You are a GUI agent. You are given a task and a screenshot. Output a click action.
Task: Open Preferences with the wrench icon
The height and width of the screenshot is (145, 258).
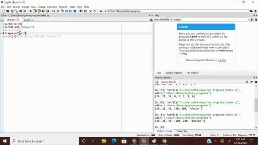pyautogui.click(x=90, y=11)
